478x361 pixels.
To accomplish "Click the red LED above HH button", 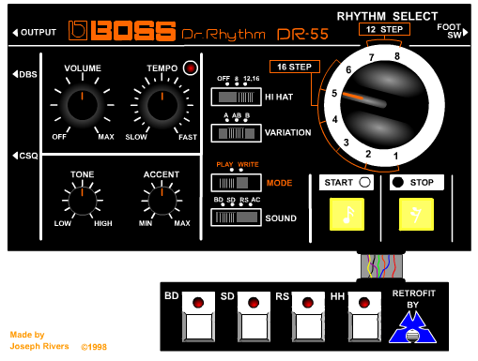I will (364, 303).
